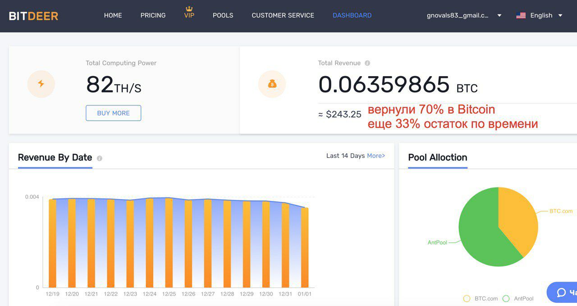Toggle the BTC.com legend marker

tap(467, 298)
